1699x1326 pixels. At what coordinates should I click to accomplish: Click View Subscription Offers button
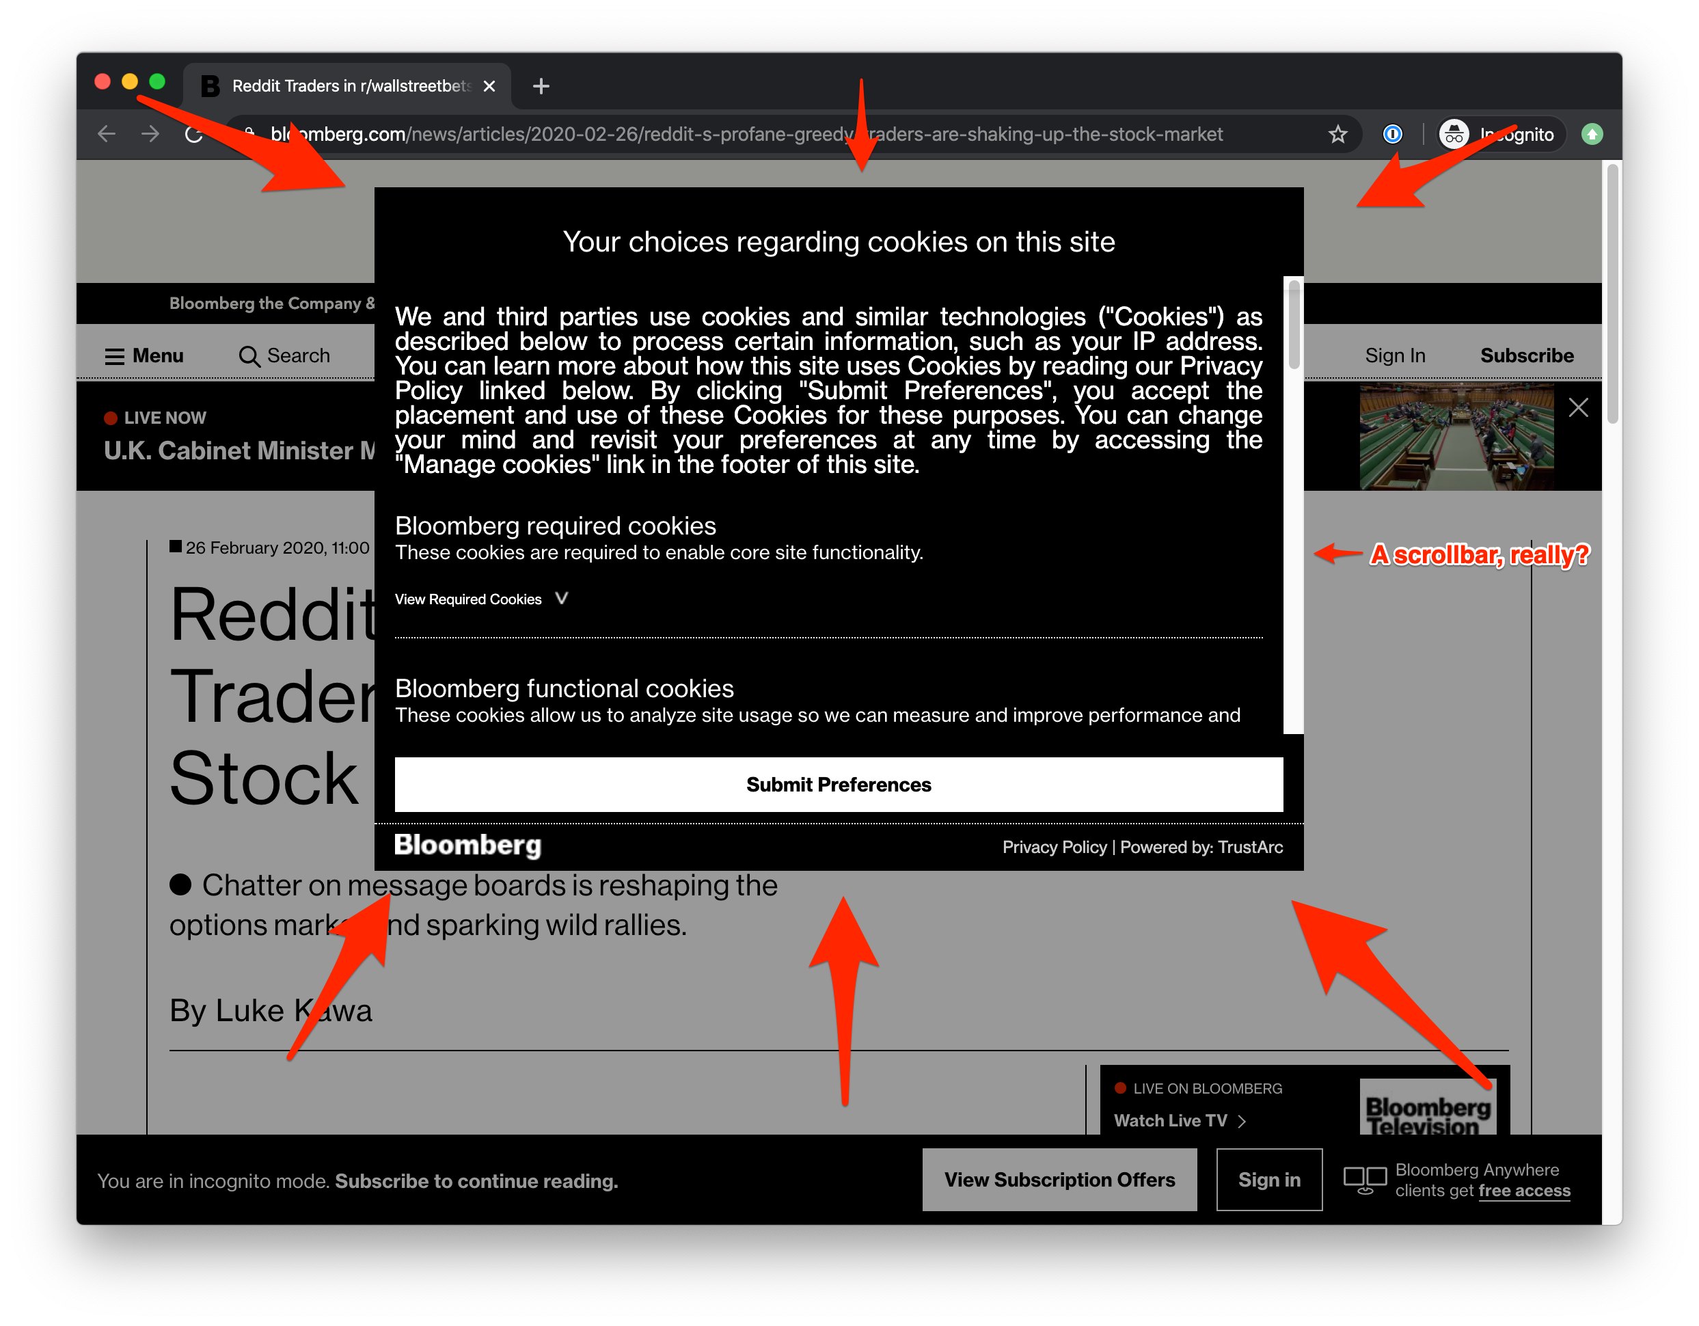(1059, 1180)
